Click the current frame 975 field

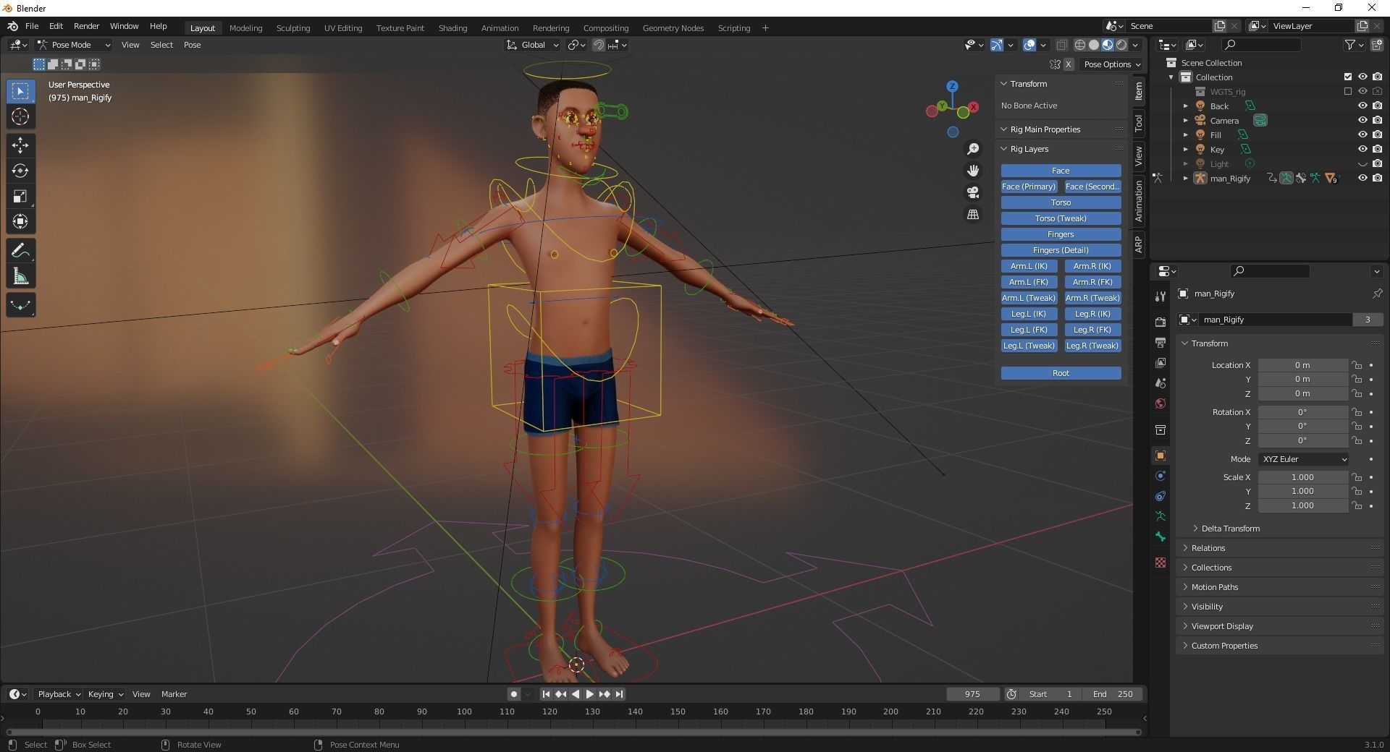[x=972, y=694]
